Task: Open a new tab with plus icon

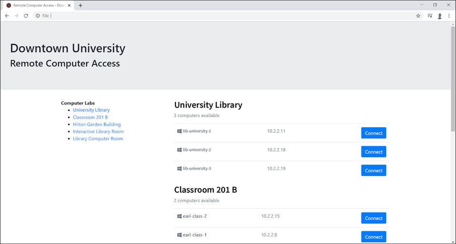Action: (x=80, y=5)
